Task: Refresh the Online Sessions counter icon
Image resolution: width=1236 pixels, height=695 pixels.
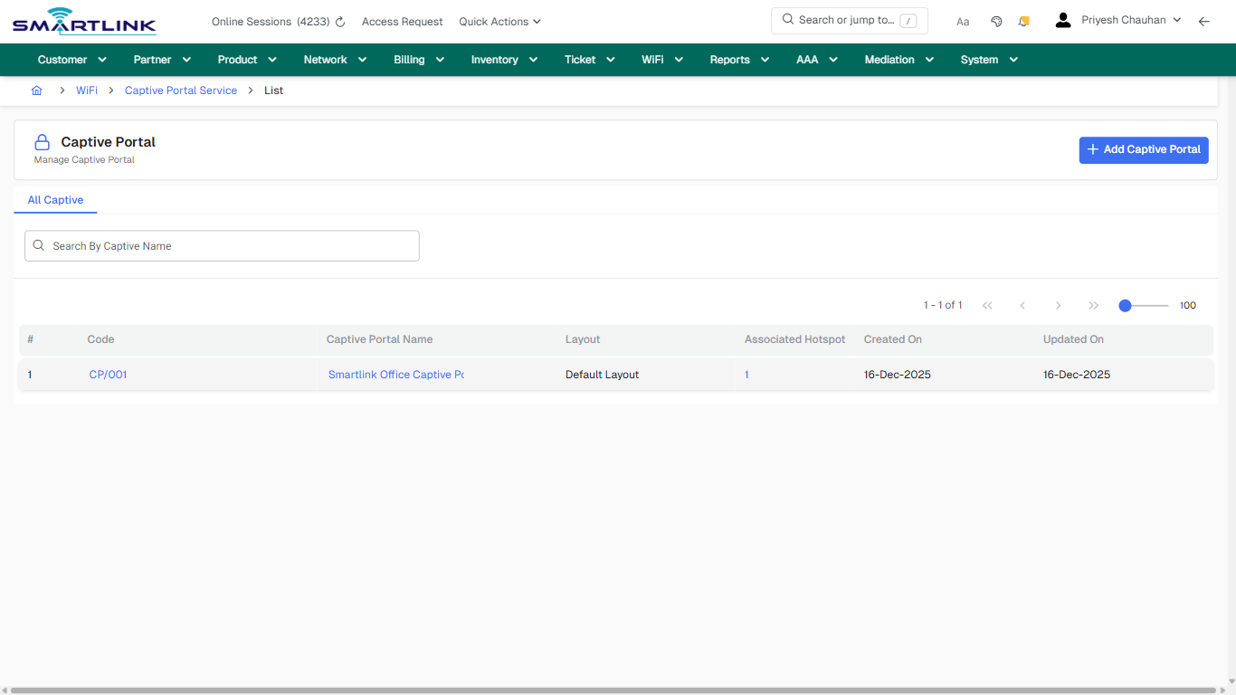Action: (338, 21)
